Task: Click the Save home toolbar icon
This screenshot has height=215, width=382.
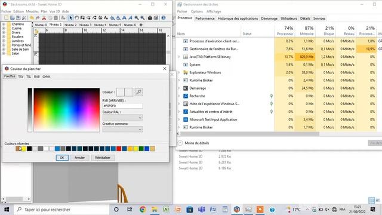Action: [x=19, y=18]
